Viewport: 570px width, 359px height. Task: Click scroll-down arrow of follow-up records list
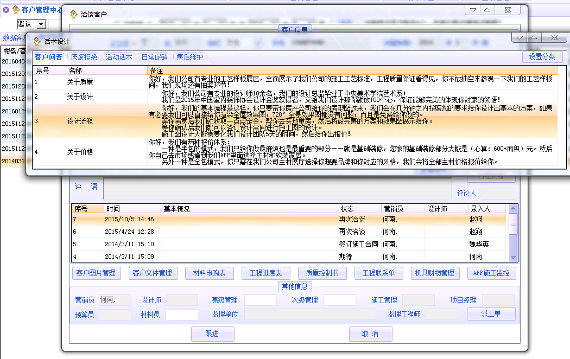pyautogui.click(x=512, y=257)
